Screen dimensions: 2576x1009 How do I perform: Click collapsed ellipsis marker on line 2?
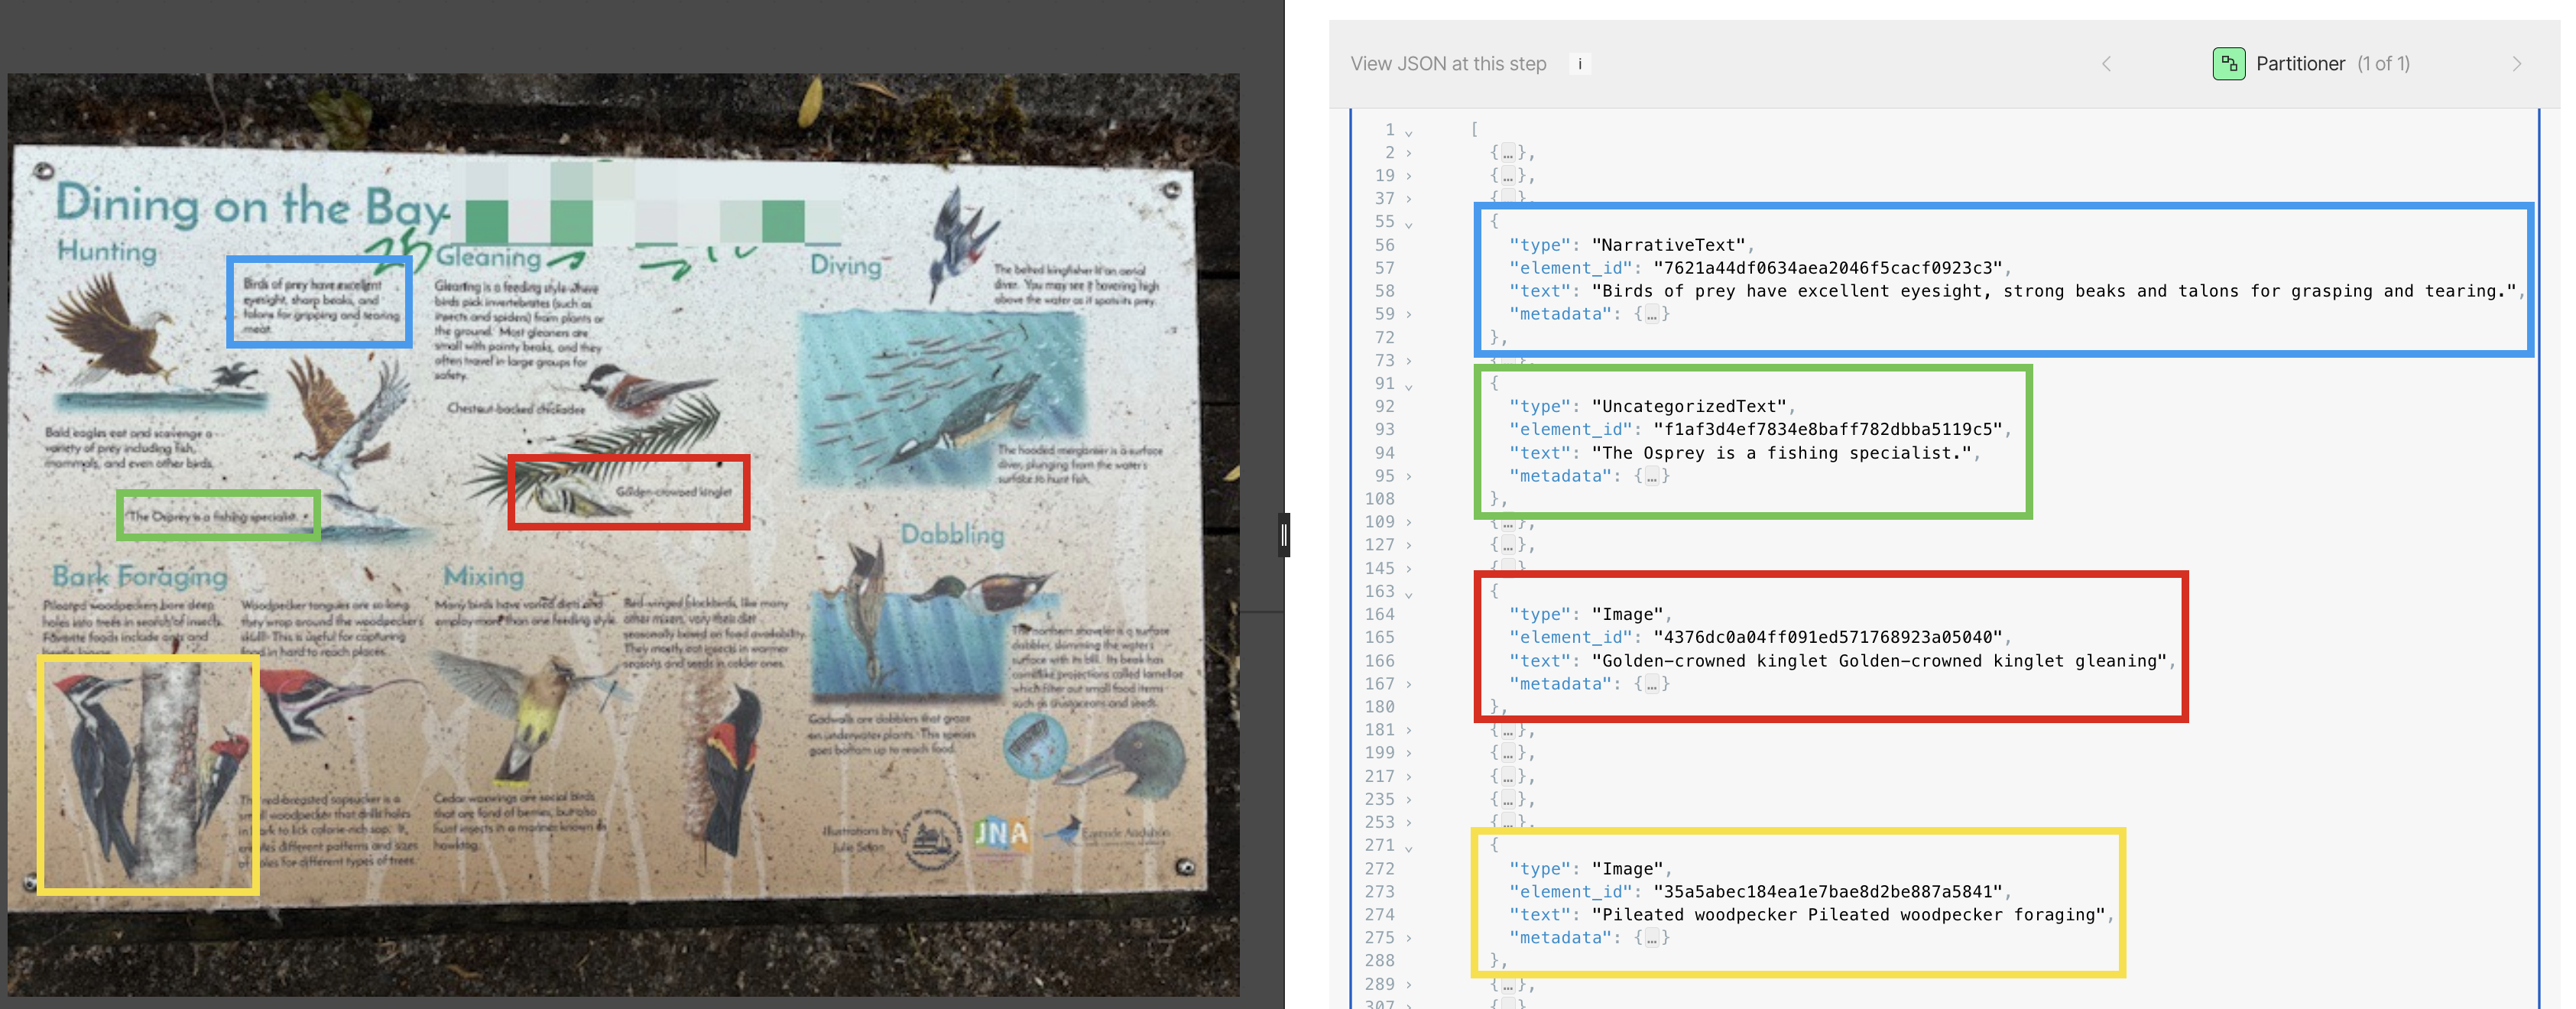click(1507, 153)
